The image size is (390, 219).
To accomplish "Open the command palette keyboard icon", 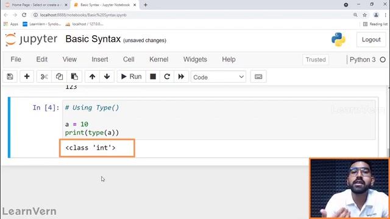I will [258, 77].
